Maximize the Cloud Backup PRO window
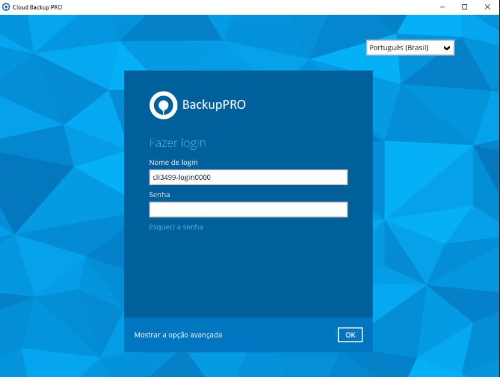Image resolution: width=500 pixels, height=377 pixels. [464, 7]
